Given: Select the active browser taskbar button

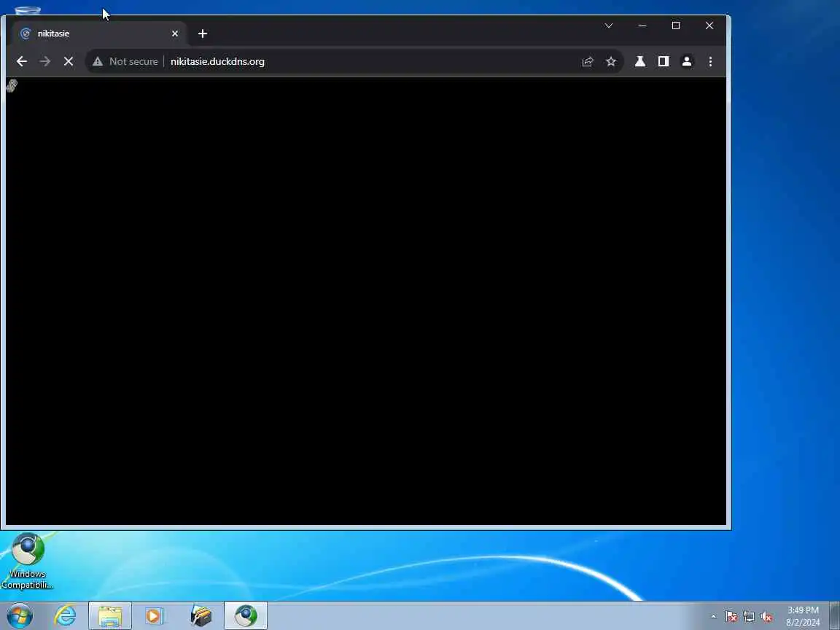Looking at the screenshot, I should click(245, 615).
